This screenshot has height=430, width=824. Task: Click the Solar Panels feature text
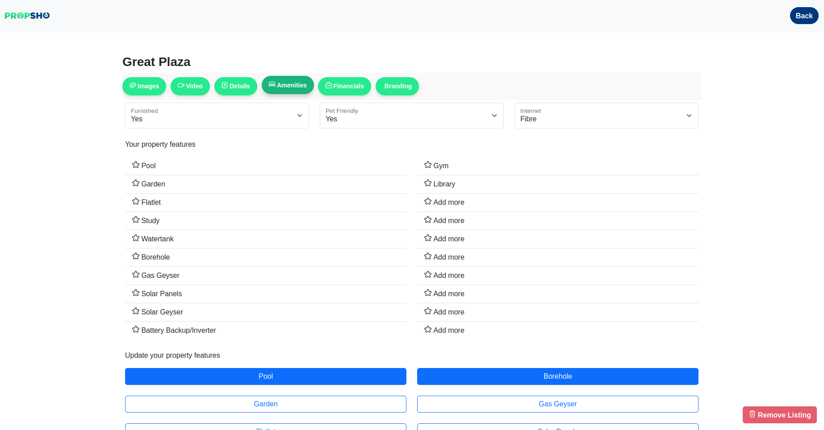[x=162, y=294]
